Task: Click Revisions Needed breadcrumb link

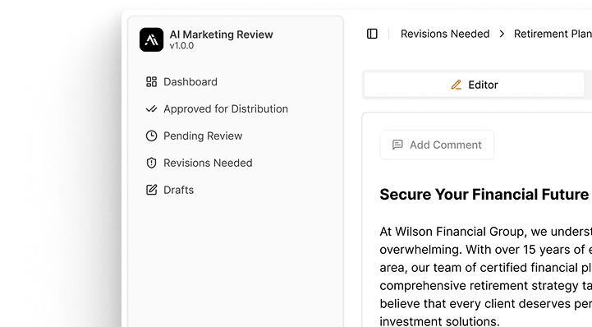Action: (445, 34)
